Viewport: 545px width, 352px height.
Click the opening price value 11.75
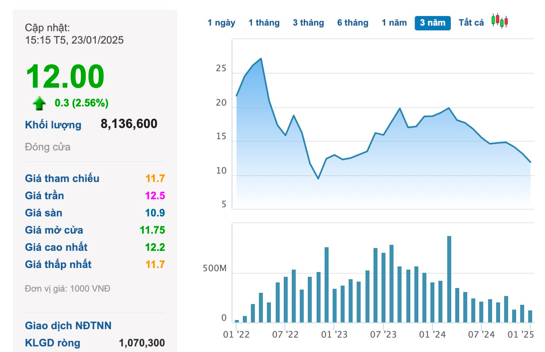click(x=153, y=230)
